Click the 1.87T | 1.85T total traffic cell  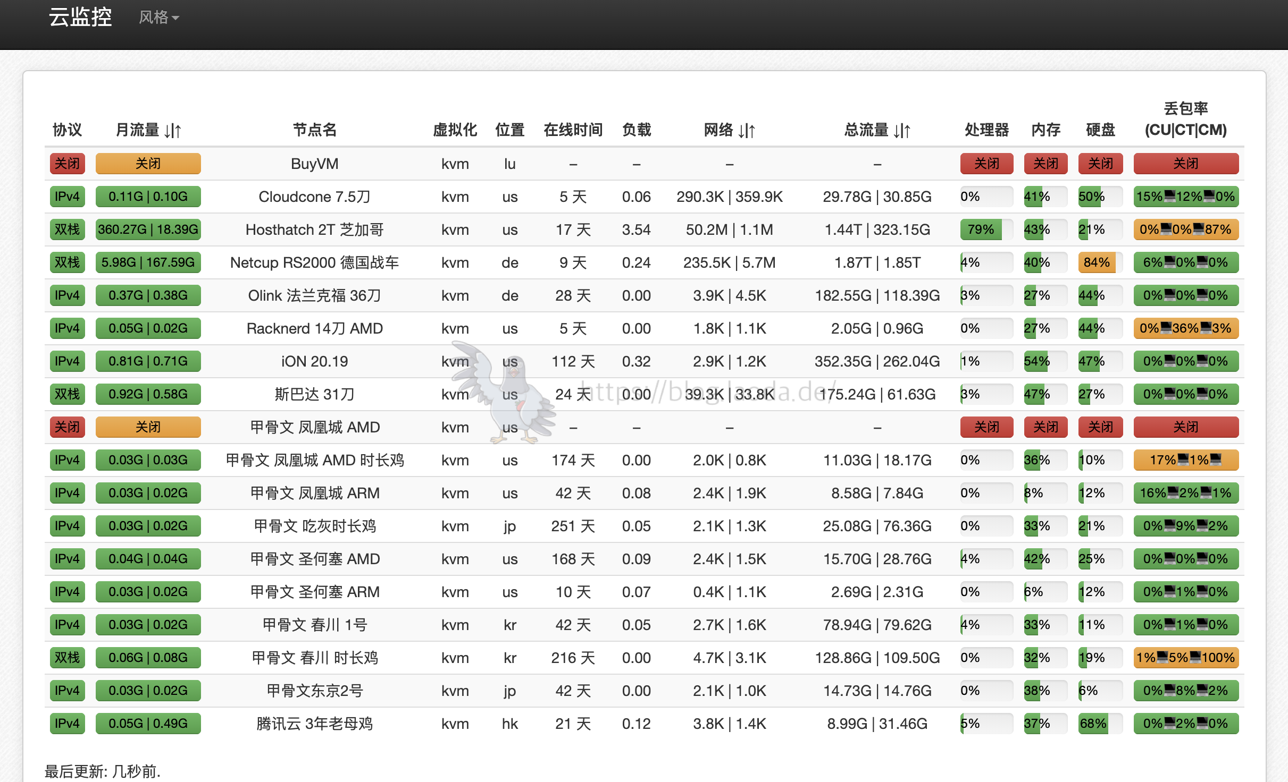point(877,262)
